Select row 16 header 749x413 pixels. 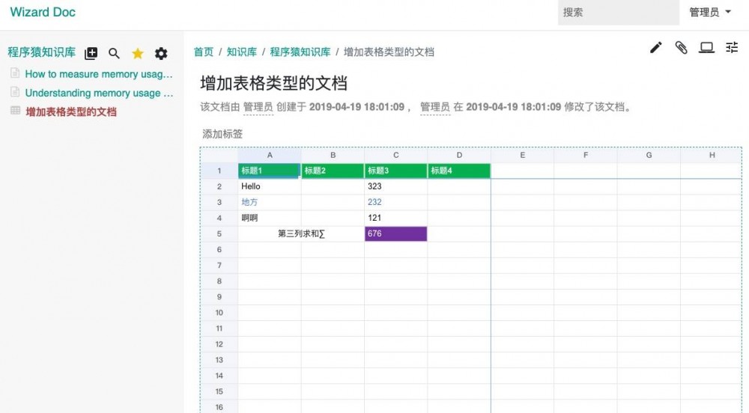[219, 407]
